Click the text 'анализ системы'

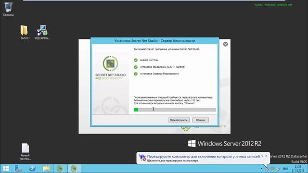[x=149, y=60]
